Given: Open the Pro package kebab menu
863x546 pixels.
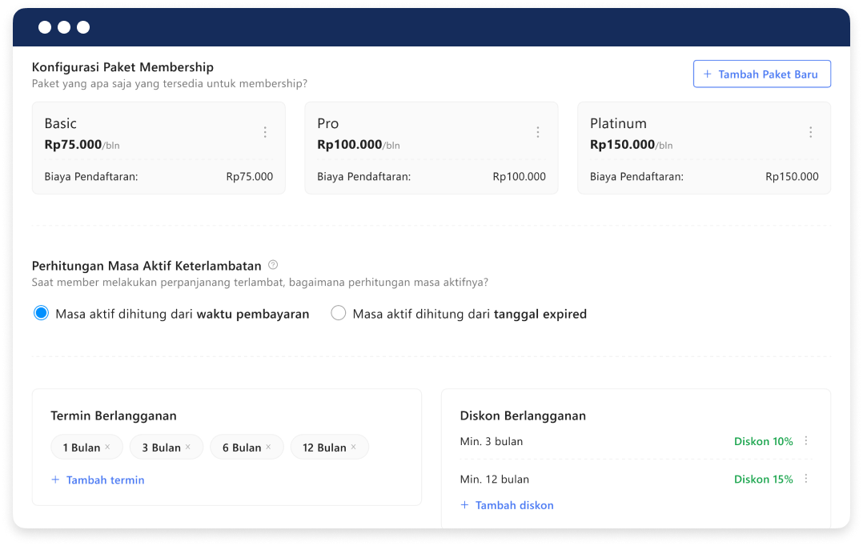Looking at the screenshot, I should [x=538, y=132].
